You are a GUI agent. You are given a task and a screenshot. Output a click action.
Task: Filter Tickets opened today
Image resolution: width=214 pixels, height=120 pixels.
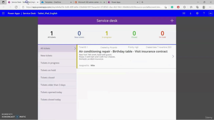pos(57,92)
